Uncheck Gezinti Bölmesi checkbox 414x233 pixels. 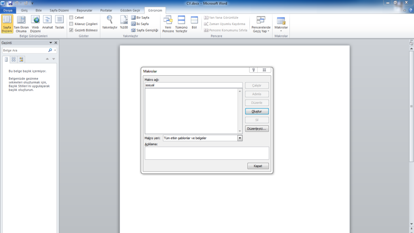click(x=71, y=30)
